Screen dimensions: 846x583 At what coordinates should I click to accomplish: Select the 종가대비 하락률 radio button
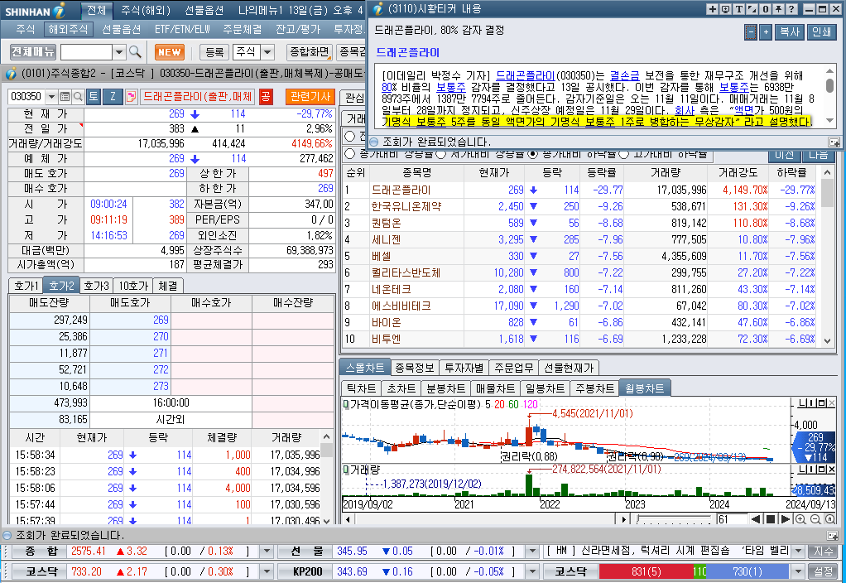(533, 154)
